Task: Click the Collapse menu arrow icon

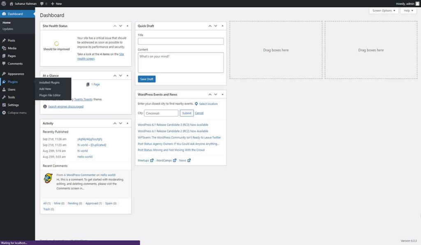Action: click(4, 113)
